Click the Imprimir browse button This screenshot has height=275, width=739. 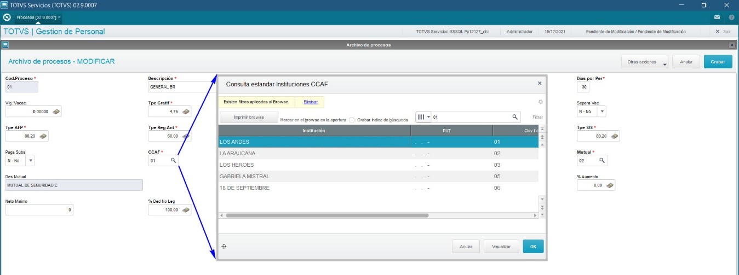click(249, 117)
